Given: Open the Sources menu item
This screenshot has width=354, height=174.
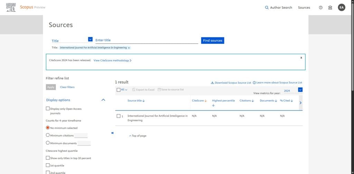Looking at the screenshot, I should 304,8.
